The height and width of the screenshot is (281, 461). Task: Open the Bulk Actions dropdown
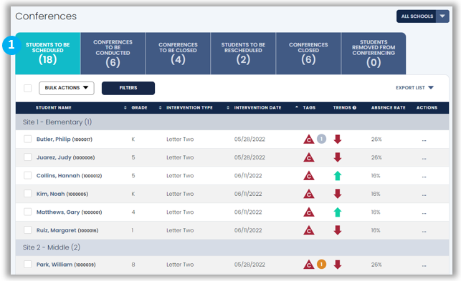(x=67, y=88)
